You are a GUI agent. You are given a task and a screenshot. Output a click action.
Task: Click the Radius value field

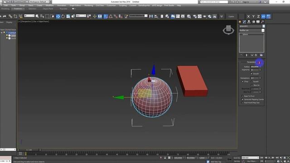coord(255,67)
